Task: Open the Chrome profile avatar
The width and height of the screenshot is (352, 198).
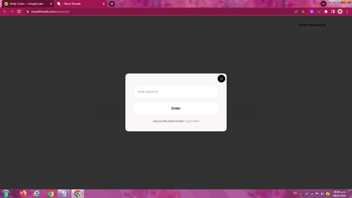Action: pyautogui.click(x=340, y=12)
